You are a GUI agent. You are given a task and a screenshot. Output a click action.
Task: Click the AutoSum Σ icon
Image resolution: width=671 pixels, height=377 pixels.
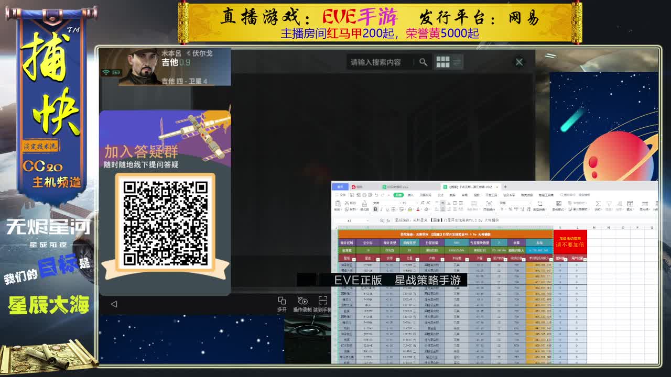pyautogui.click(x=598, y=203)
